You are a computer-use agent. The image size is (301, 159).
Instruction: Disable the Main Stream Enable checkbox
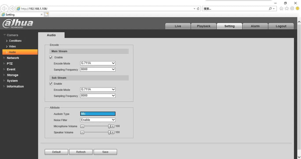point(51,57)
